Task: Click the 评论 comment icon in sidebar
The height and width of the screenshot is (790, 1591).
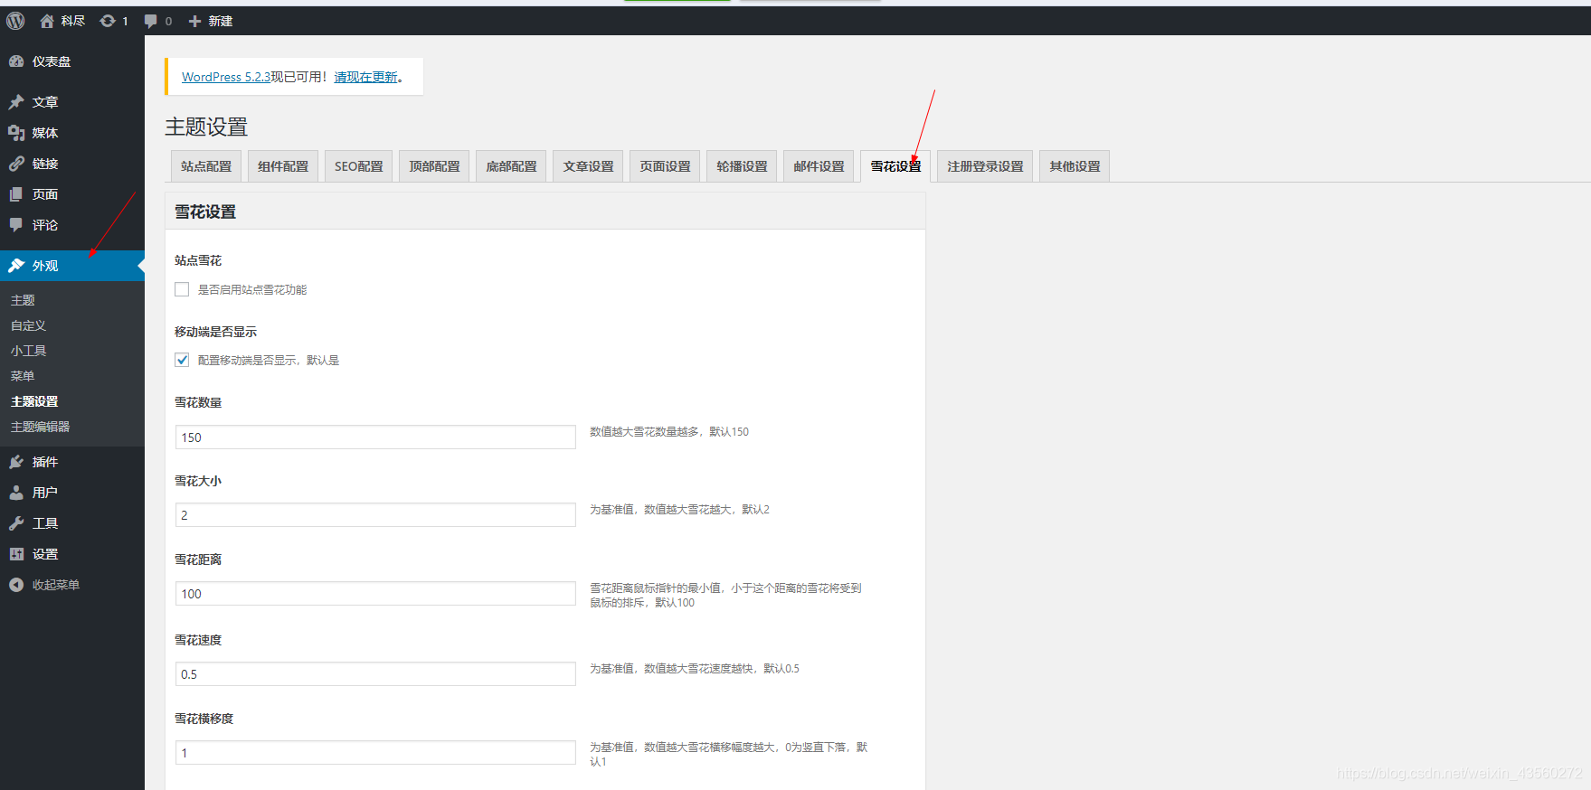Action: [16, 225]
